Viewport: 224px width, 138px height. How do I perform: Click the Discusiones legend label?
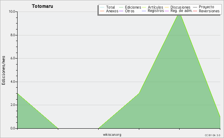click(180, 7)
